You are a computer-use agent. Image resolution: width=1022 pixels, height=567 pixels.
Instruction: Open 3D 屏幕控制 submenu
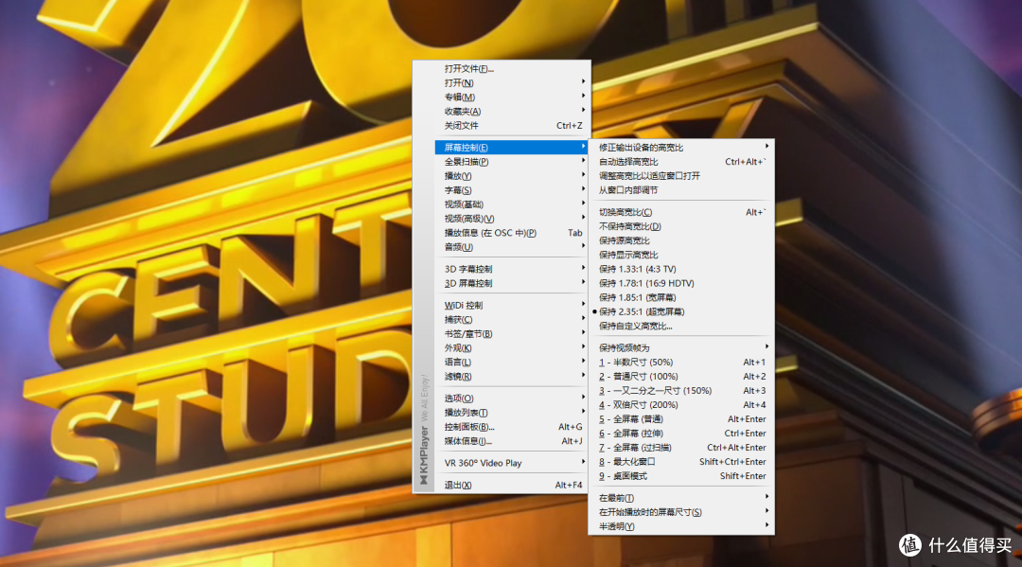coord(512,283)
